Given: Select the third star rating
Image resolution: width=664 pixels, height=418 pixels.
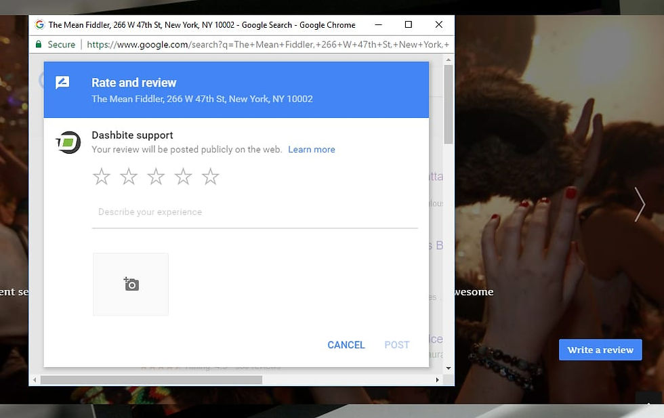Looking at the screenshot, I should tap(156, 177).
